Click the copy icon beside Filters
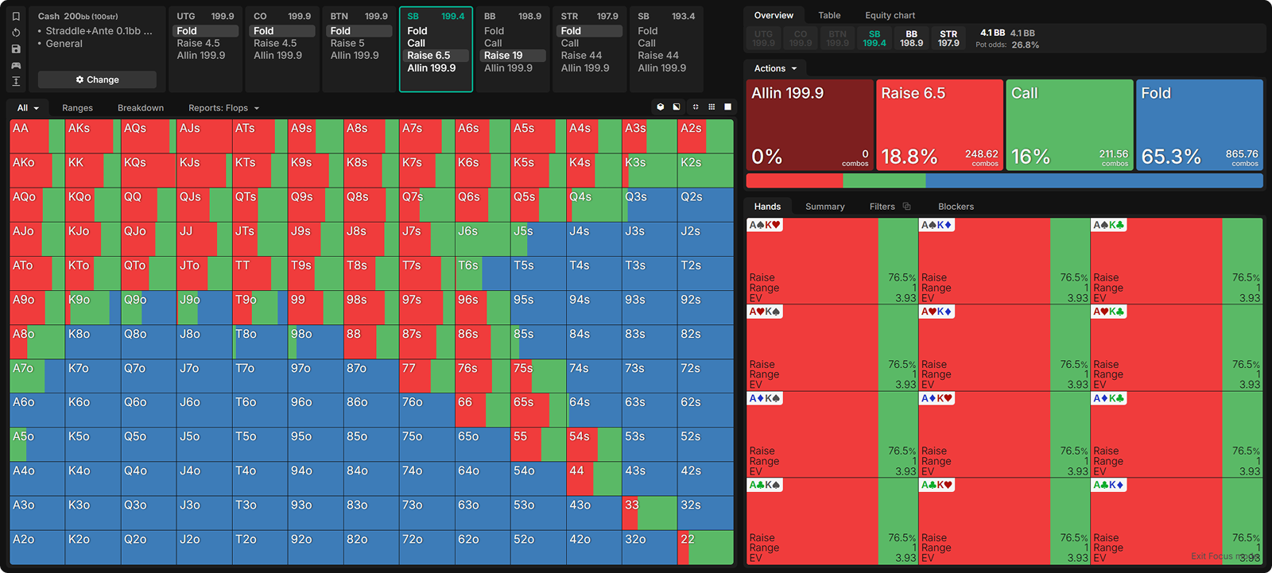The image size is (1272, 573). click(x=906, y=207)
